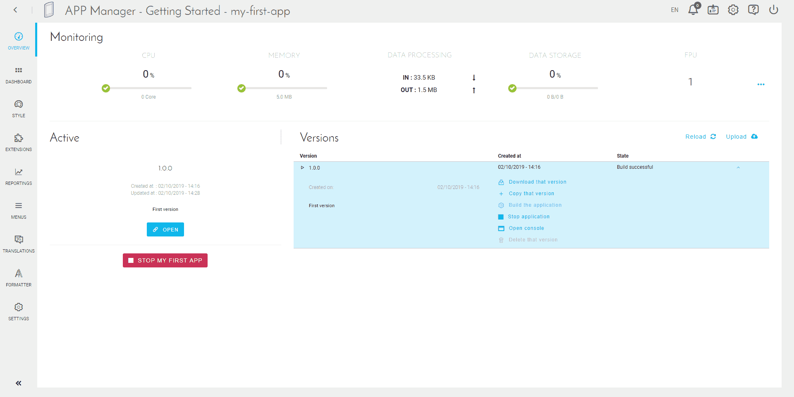Open the Style sidebar item
The image size is (794, 397).
[19, 108]
